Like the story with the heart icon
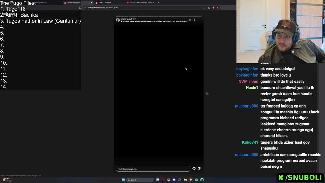Screen dimensions: 325x183 click(194, 169)
